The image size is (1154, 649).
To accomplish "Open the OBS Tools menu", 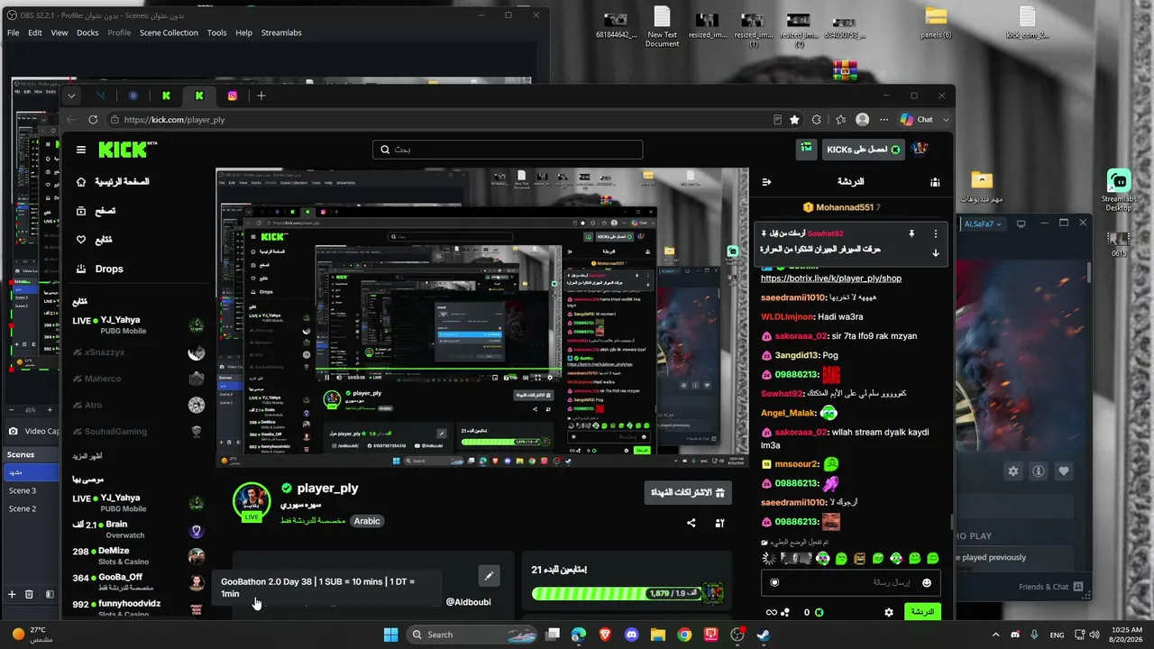I will [216, 32].
